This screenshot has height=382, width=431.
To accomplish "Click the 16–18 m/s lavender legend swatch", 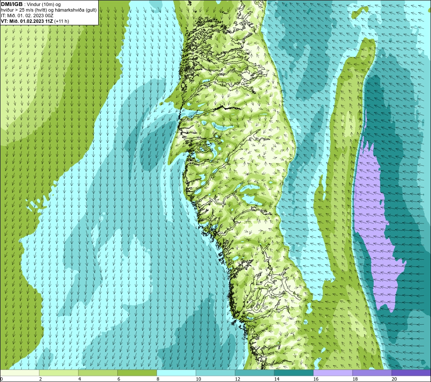I will [x=333, y=373].
